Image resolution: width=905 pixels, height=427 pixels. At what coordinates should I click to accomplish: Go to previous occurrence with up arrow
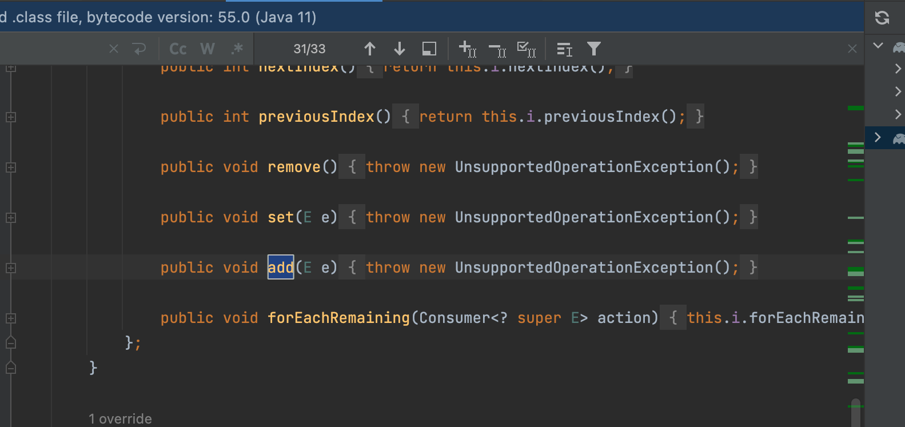pos(370,49)
